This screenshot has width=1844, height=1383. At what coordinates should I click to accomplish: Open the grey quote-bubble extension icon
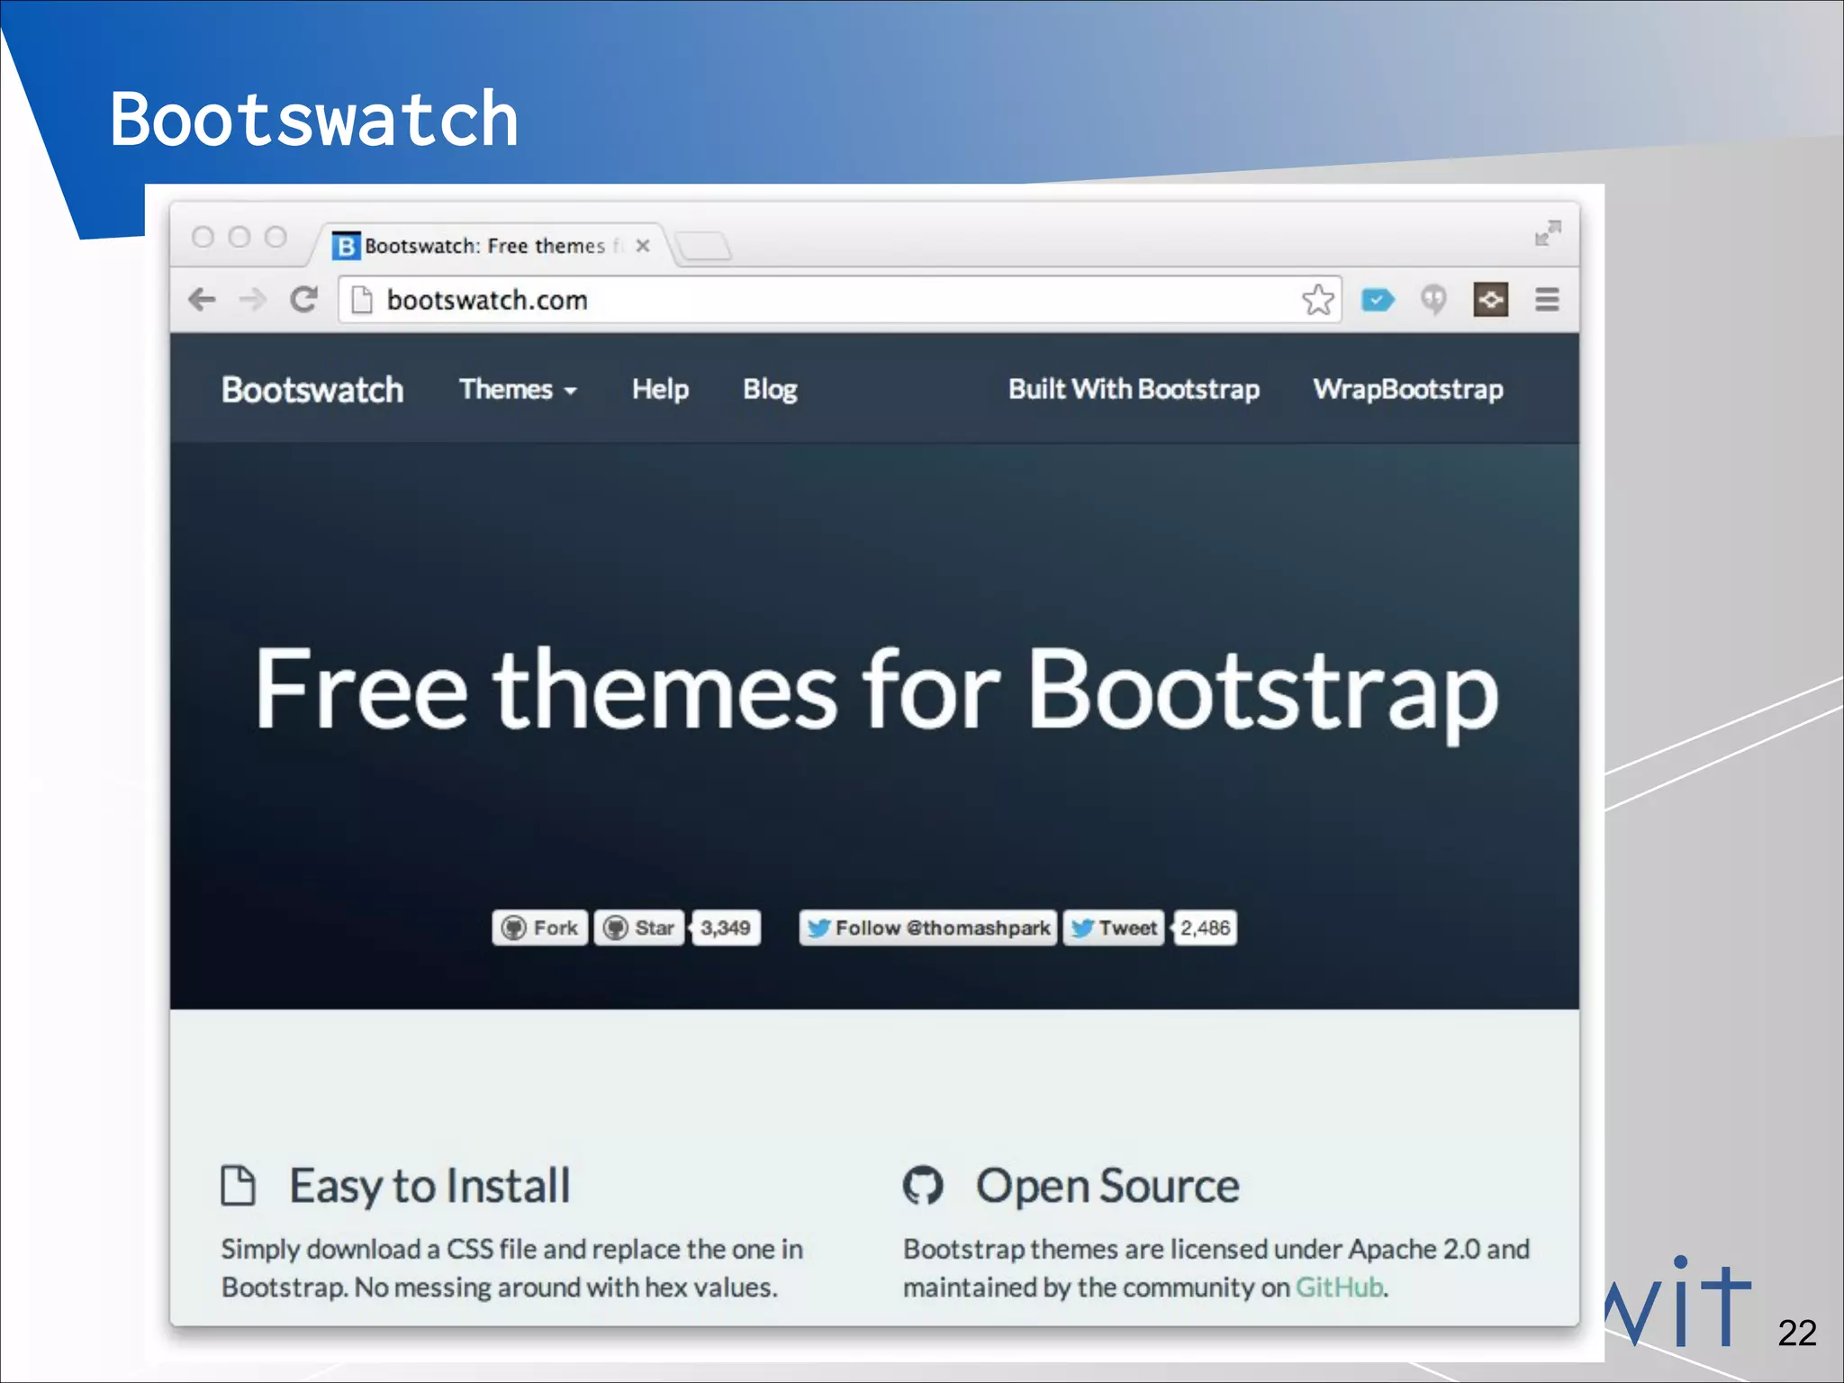[x=1433, y=300]
